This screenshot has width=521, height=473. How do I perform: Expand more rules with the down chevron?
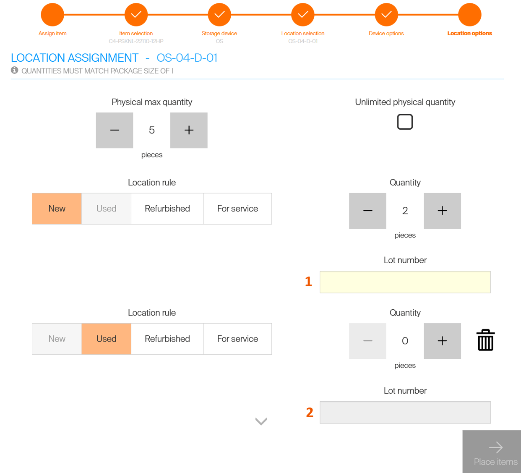(261, 421)
